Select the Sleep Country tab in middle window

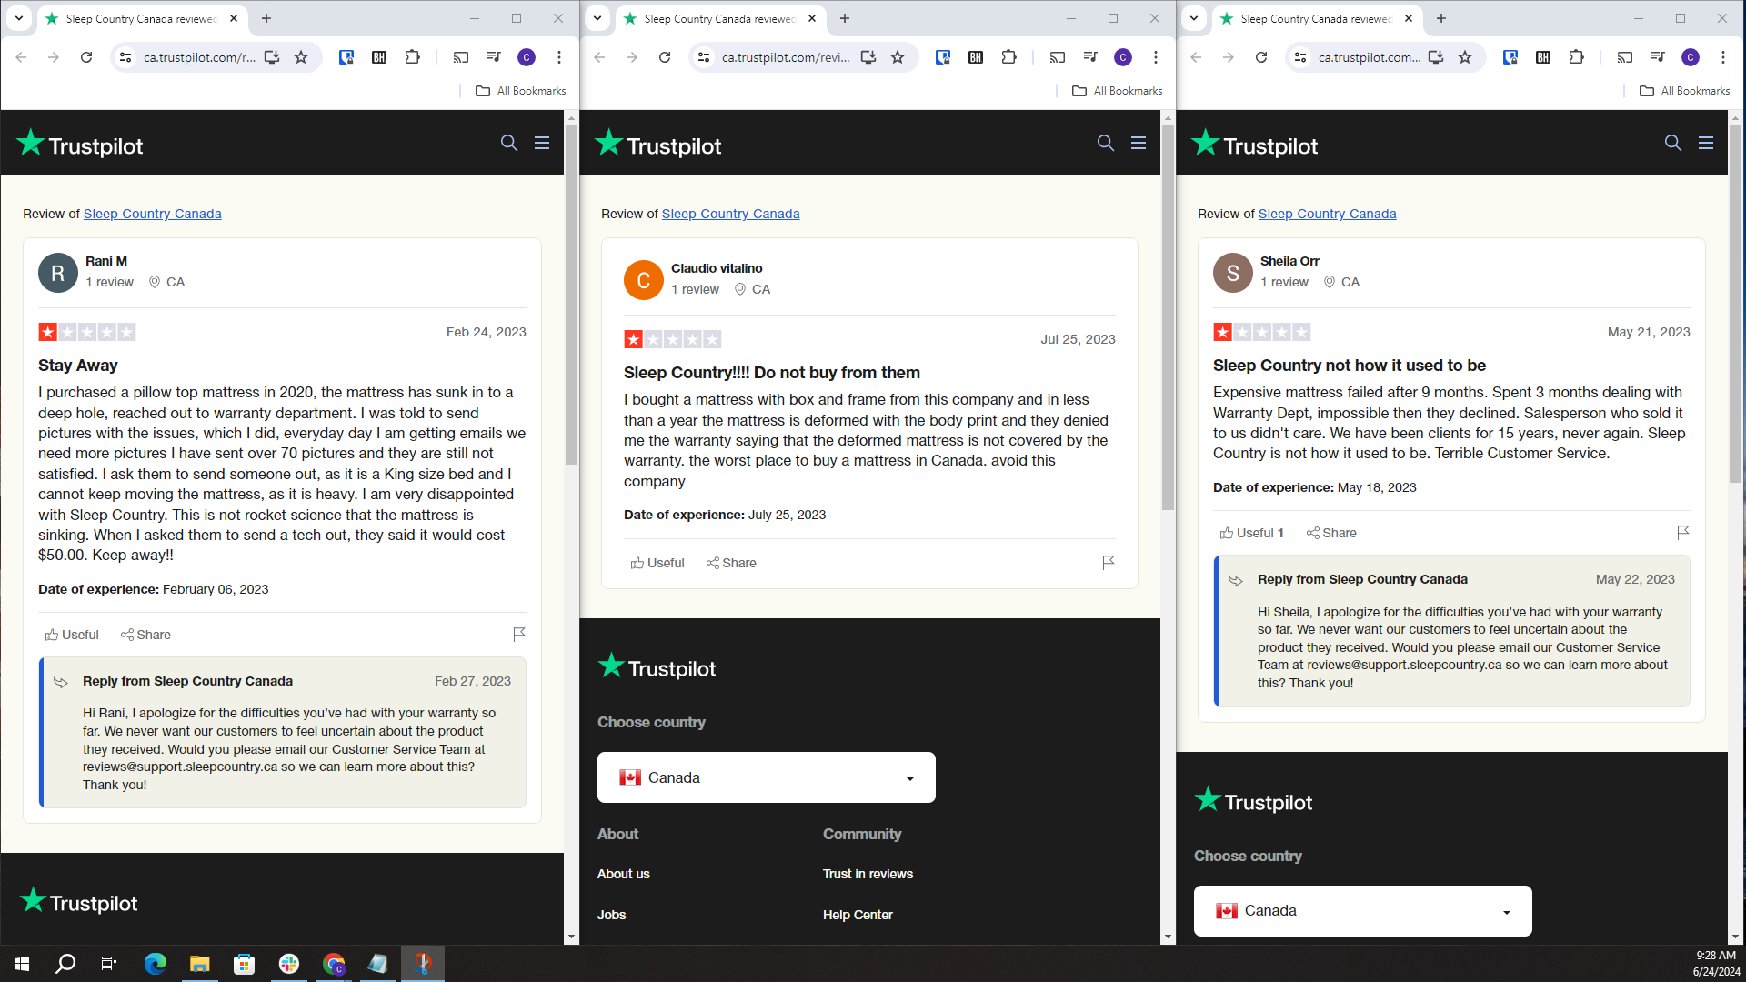[719, 19]
